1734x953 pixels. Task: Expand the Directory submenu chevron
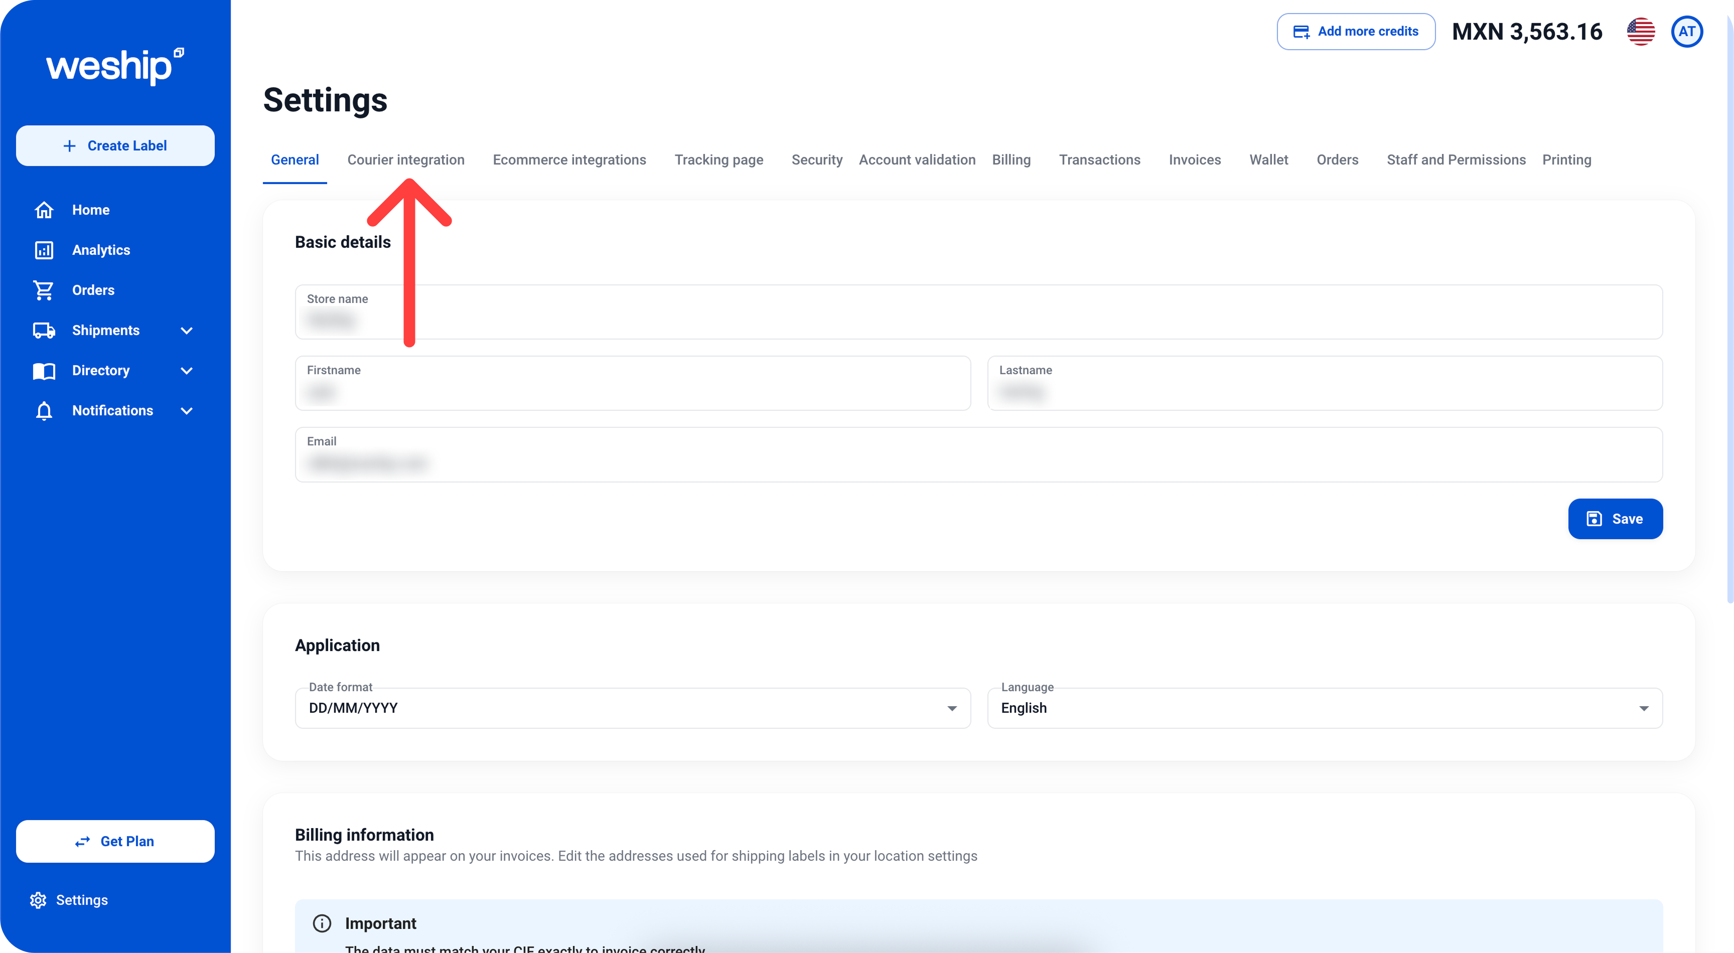187,371
